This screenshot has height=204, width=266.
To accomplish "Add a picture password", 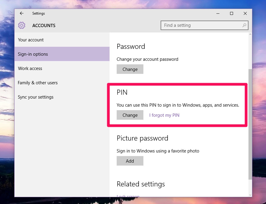I will [130, 161].
